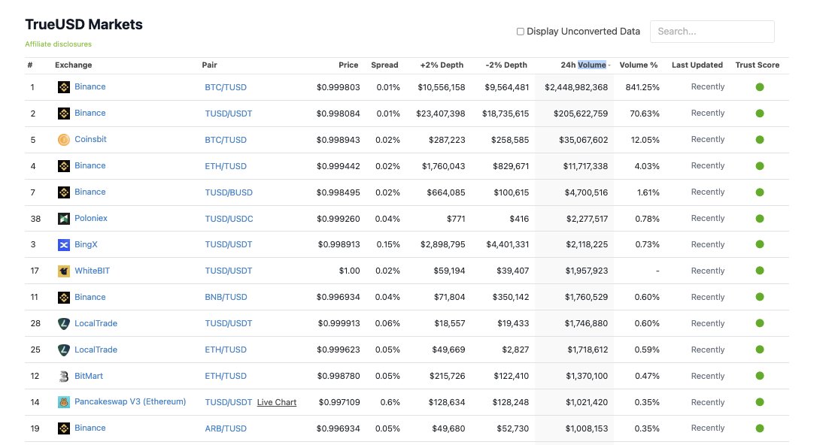Click the $0.997109 price value
832x445 pixels.
point(339,403)
